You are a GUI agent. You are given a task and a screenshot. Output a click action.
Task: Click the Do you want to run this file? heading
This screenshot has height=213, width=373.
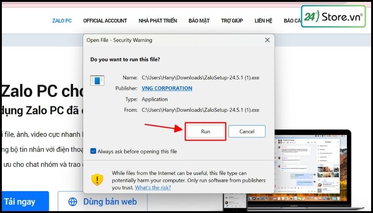125,59
